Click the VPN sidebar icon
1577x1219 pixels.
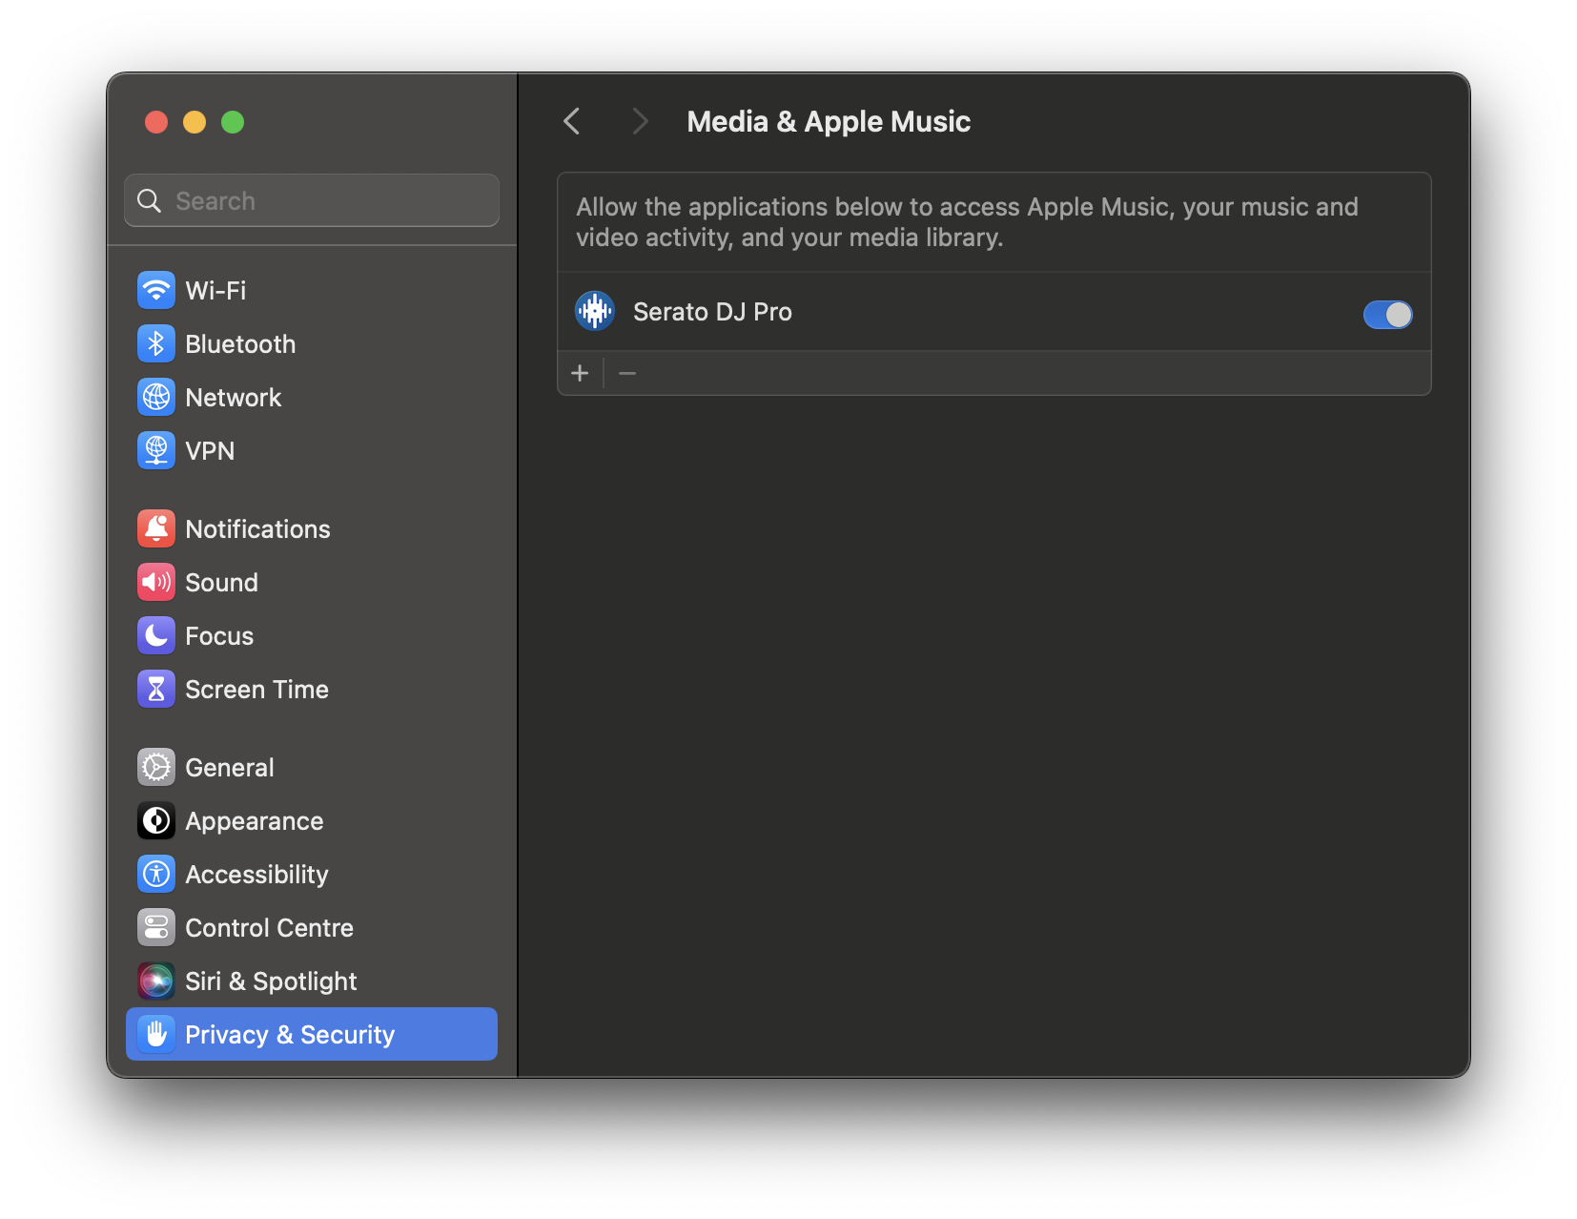[x=156, y=450]
